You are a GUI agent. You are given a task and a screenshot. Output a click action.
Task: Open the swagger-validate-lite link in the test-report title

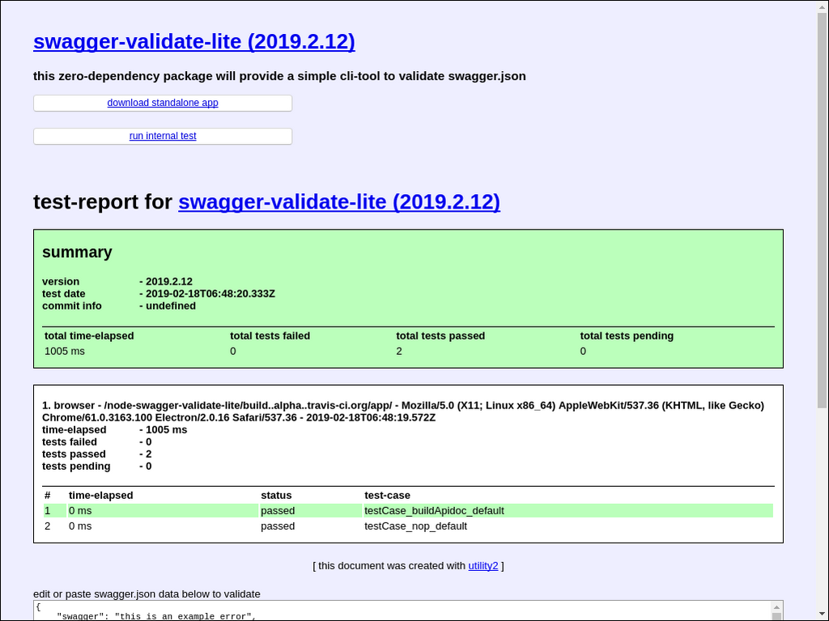[338, 202]
